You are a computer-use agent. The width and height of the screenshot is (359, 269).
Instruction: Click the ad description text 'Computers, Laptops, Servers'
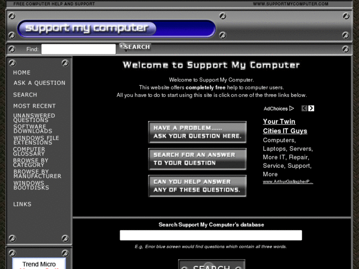pyautogui.click(x=288, y=157)
